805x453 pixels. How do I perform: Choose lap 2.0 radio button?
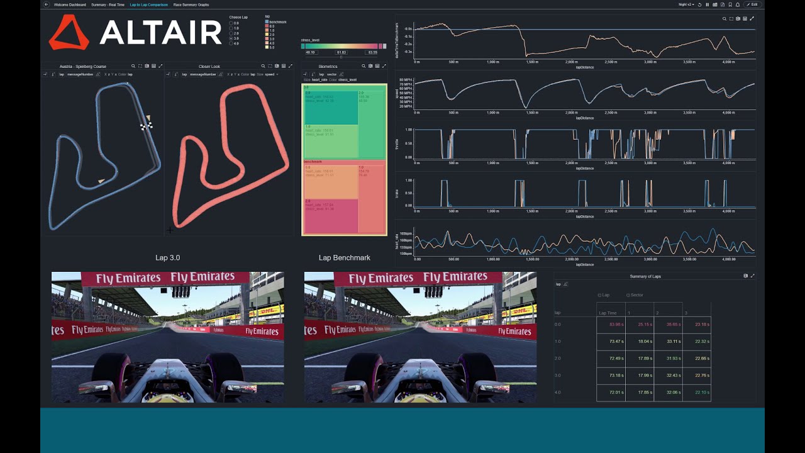pos(231,33)
